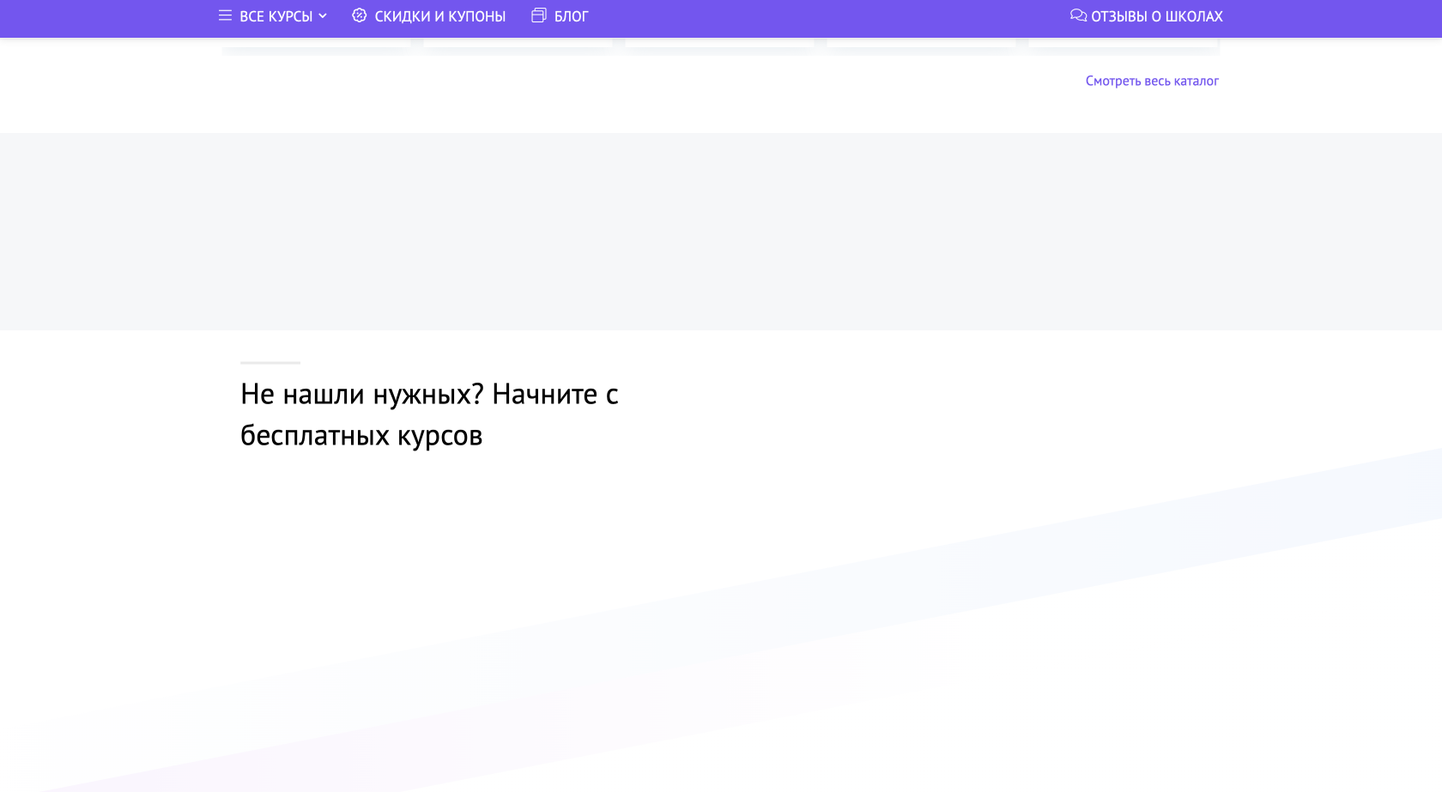Click the chat bubbles reviews icon
The height and width of the screenshot is (792, 1442).
[x=1078, y=15]
